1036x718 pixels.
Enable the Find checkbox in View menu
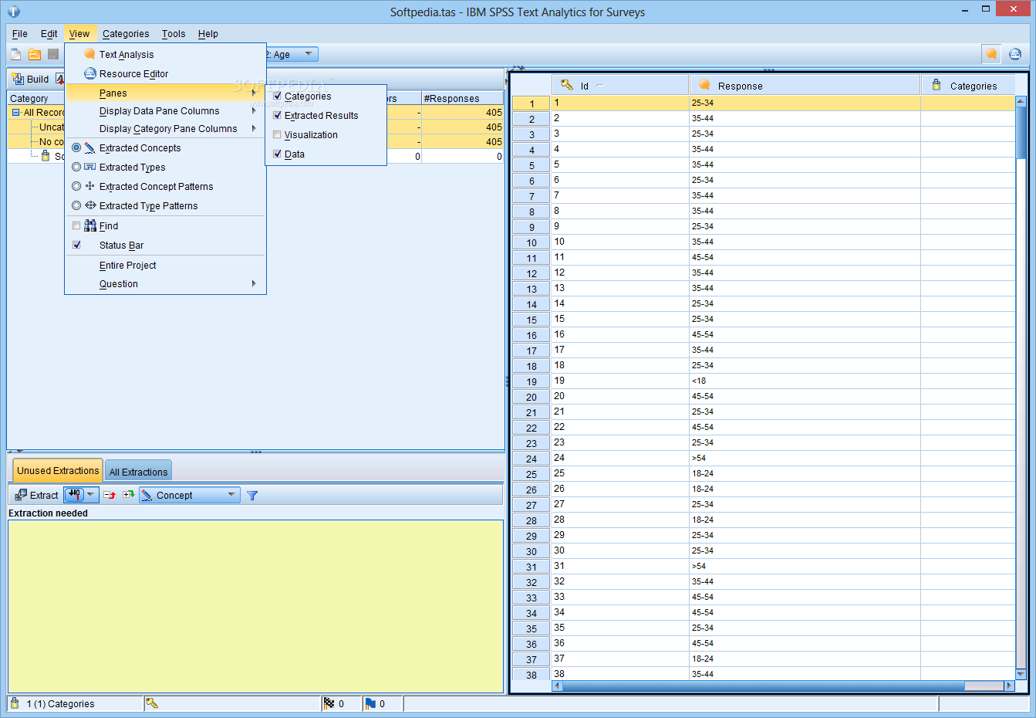click(76, 225)
